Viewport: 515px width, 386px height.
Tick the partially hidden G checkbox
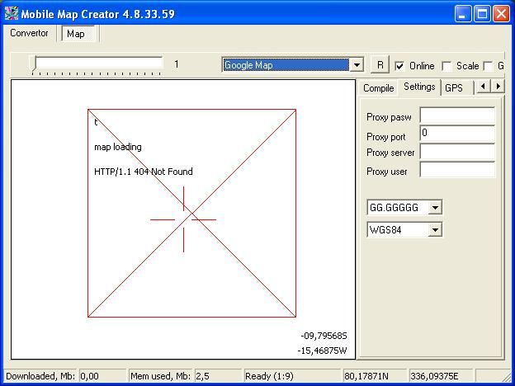click(489, 66)
